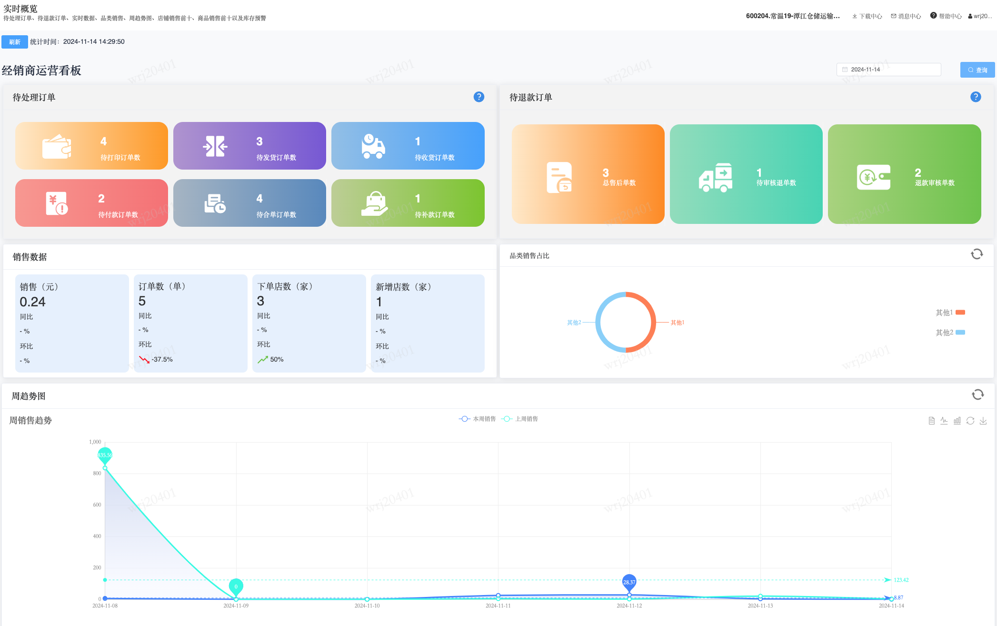Expand the wrj20 user account menu
The image size is (997, 626).
[980, 16]
